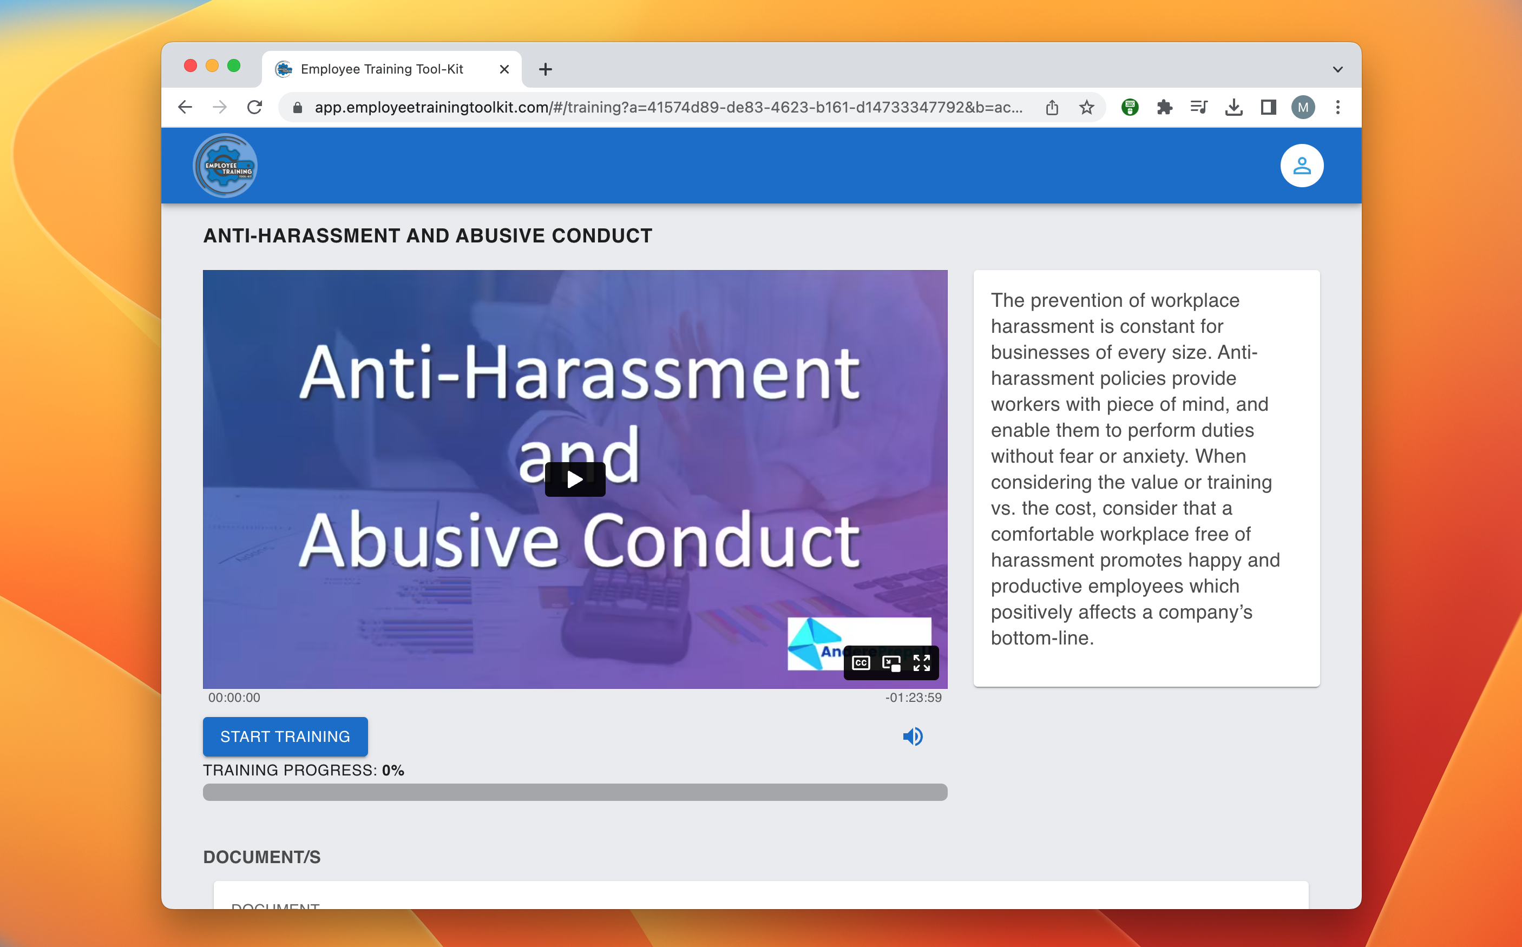Viewport: 1522px width, 947px height.
Task: Open the Extensions puzzle menu
Action: [1164, 107]
